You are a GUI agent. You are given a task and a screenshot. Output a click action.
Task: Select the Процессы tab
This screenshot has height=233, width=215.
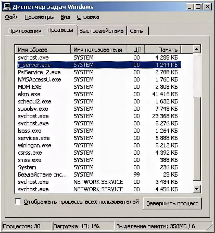tap(60, 30)
